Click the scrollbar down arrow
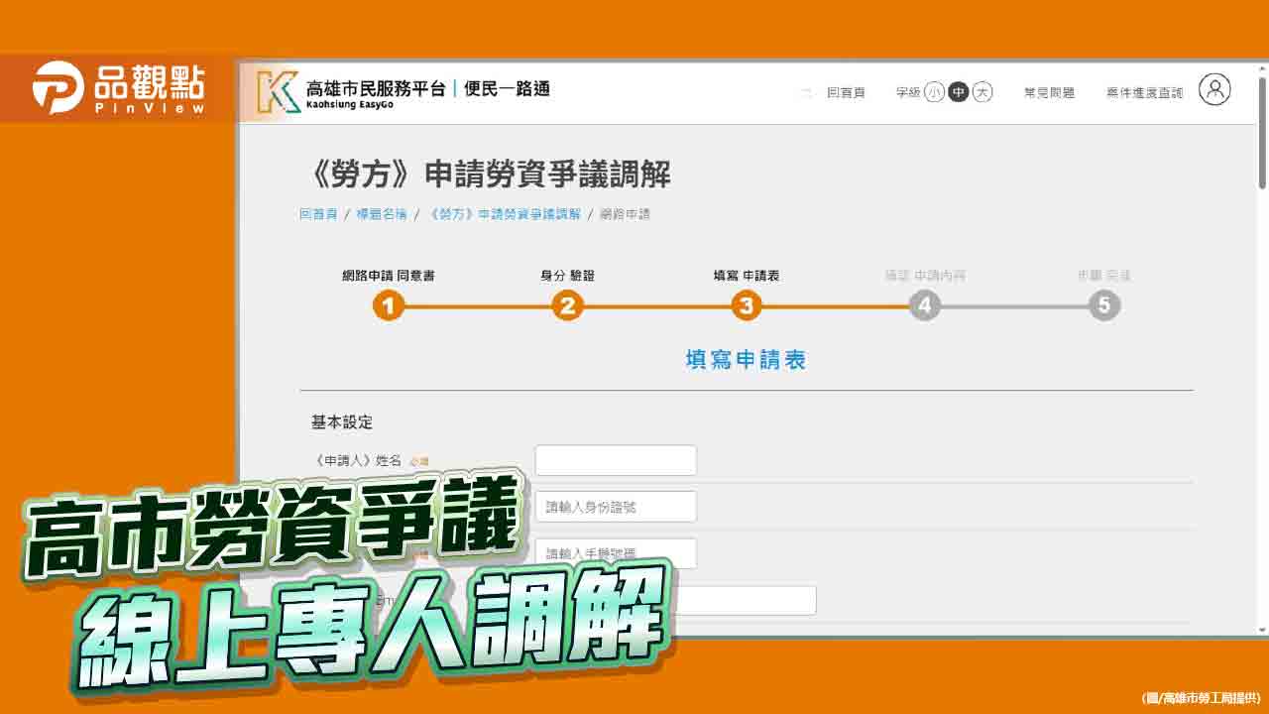The height and width of the screenshot is (714, 1269). tap(1262, 630)
